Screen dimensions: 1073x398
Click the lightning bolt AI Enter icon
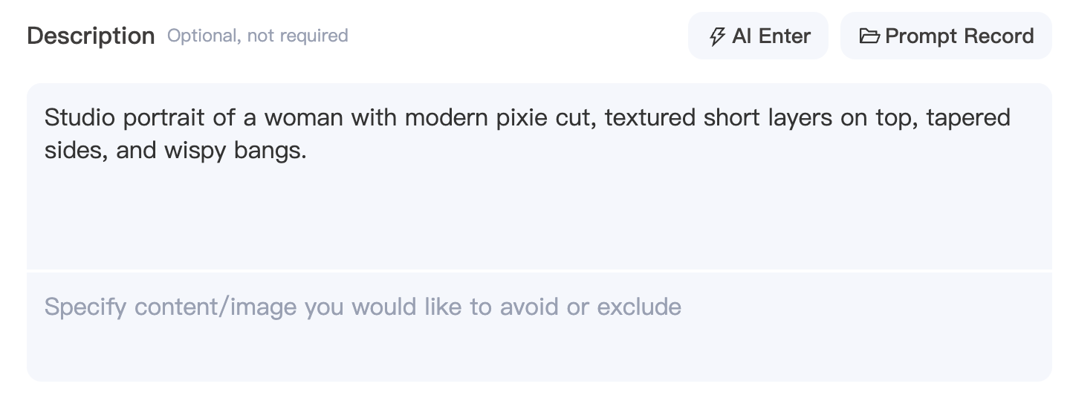point(717,36)
